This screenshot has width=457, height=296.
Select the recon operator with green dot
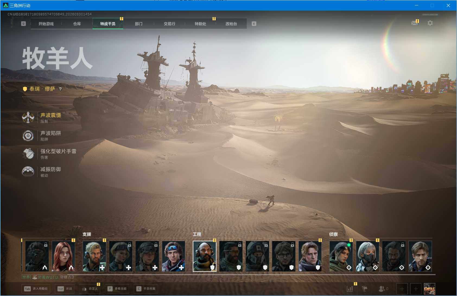pos(341,256)
